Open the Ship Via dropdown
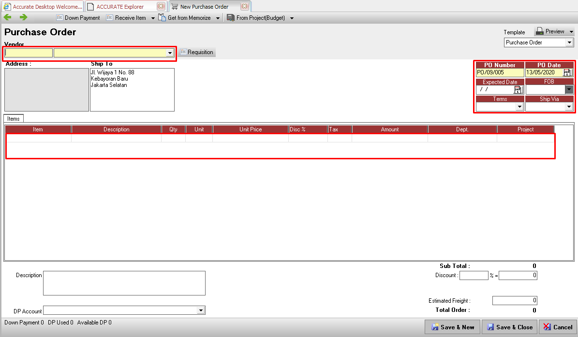The image size is (578, 337). click(569, 107)
